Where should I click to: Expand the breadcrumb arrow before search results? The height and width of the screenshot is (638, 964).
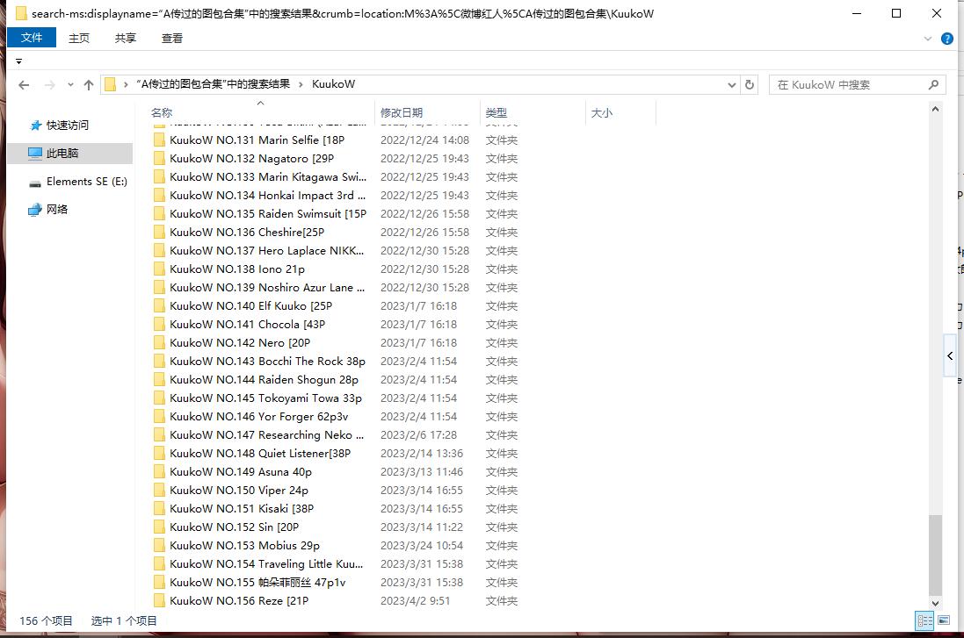coord(126,85)
